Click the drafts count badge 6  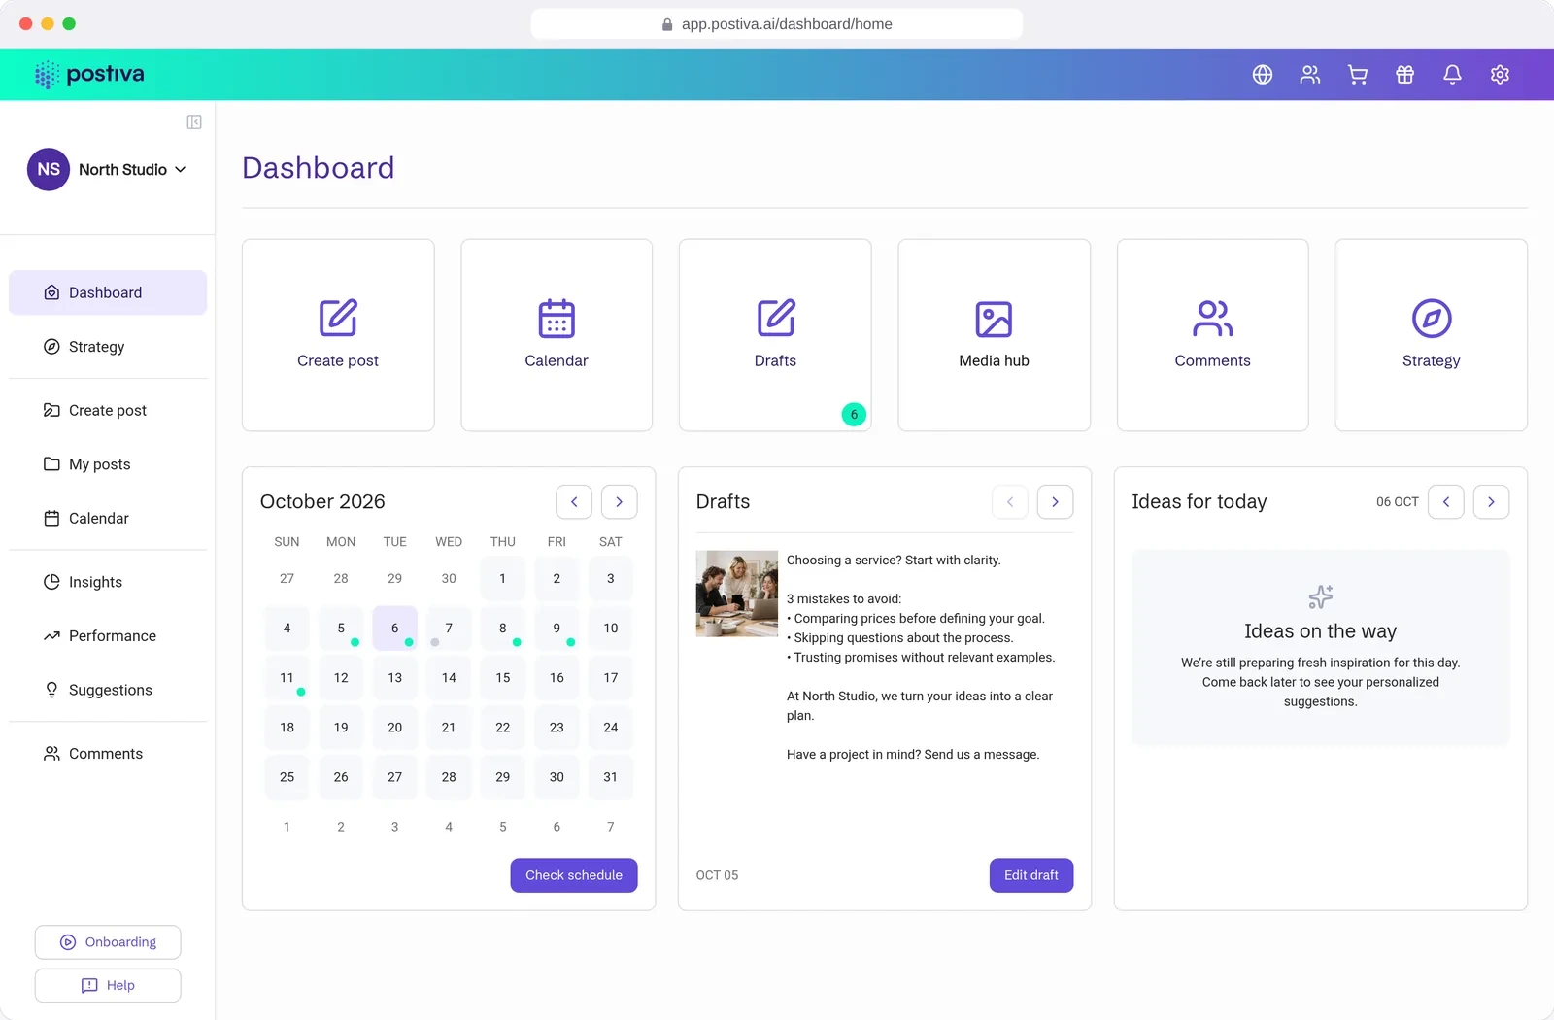click(854, 415)
